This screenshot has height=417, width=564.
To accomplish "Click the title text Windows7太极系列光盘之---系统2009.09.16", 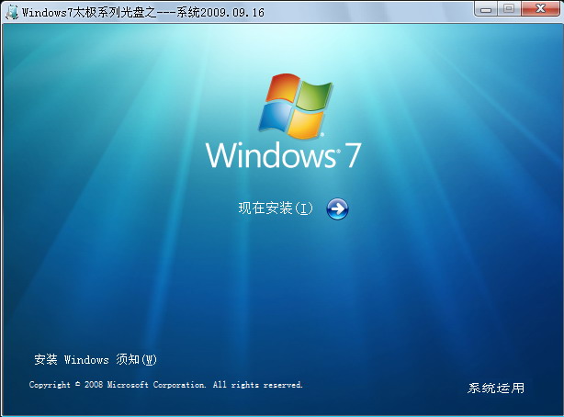I will (x=143, y=12).
